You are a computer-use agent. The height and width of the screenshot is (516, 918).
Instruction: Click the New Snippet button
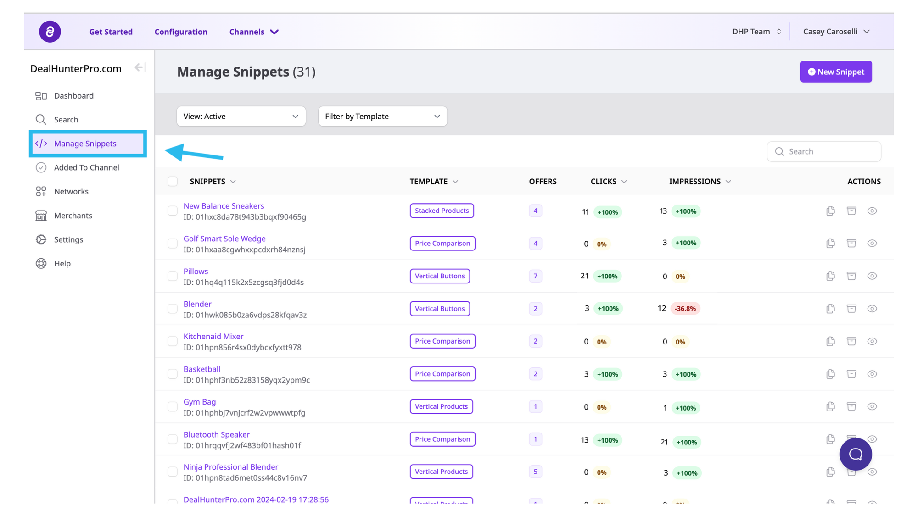pos(836,72)
